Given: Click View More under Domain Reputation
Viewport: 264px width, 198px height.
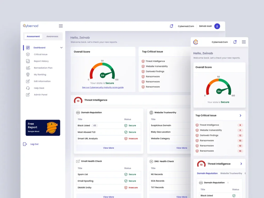Looking at the screenshot, I should click(x=109, y=148).
